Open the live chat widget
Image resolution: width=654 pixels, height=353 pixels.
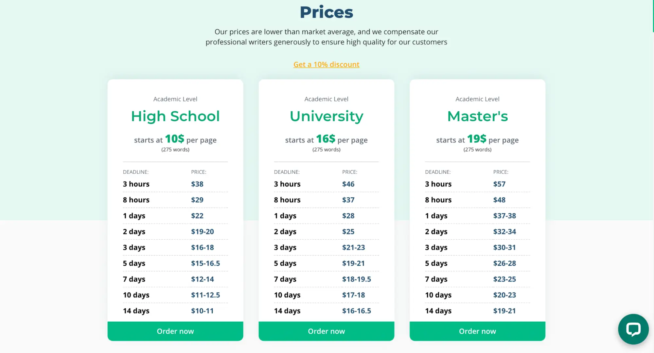633,329
